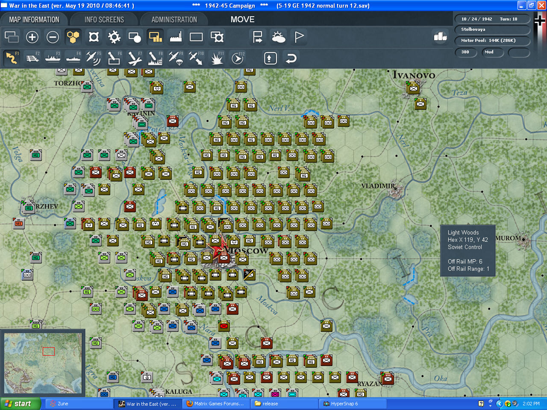The height and width of the screenshot is (410, 547).
Task: Select the F3 naval transport mode
Action: 53,58
